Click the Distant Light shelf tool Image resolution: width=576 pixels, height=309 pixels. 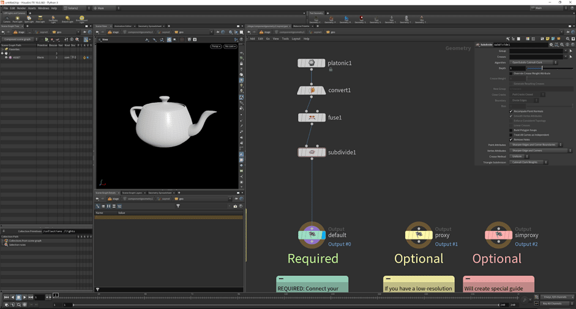tap(67, 19)
